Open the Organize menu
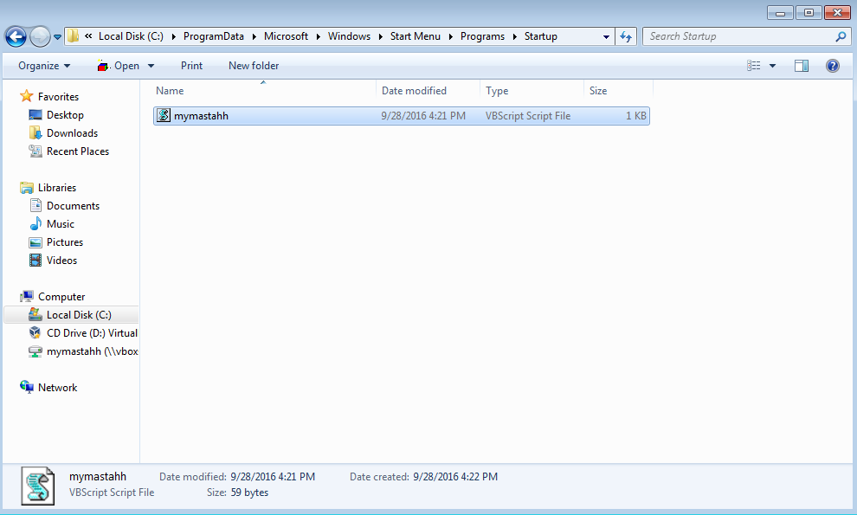The width and height of the screenshot is (857, 515). pyautogui.click(x=44, y=66)
